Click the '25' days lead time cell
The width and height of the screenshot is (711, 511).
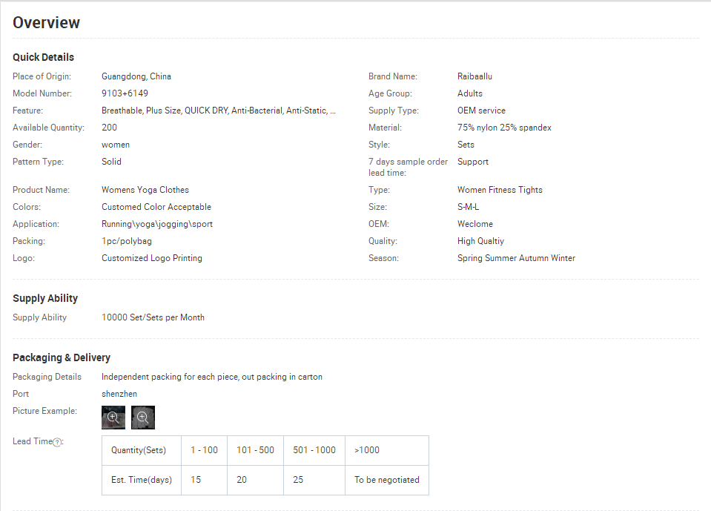(314, 480)
